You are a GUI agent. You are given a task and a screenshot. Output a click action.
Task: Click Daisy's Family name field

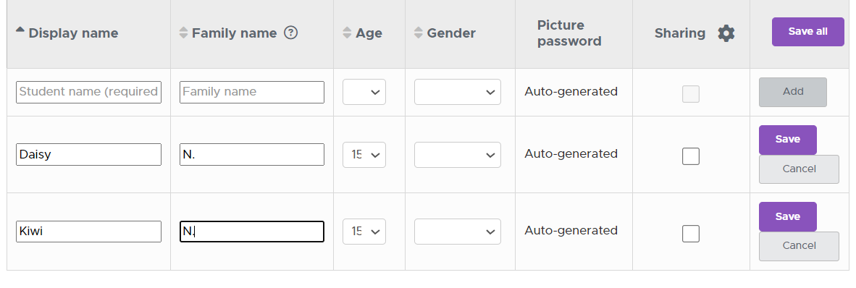tap(252, 154)
